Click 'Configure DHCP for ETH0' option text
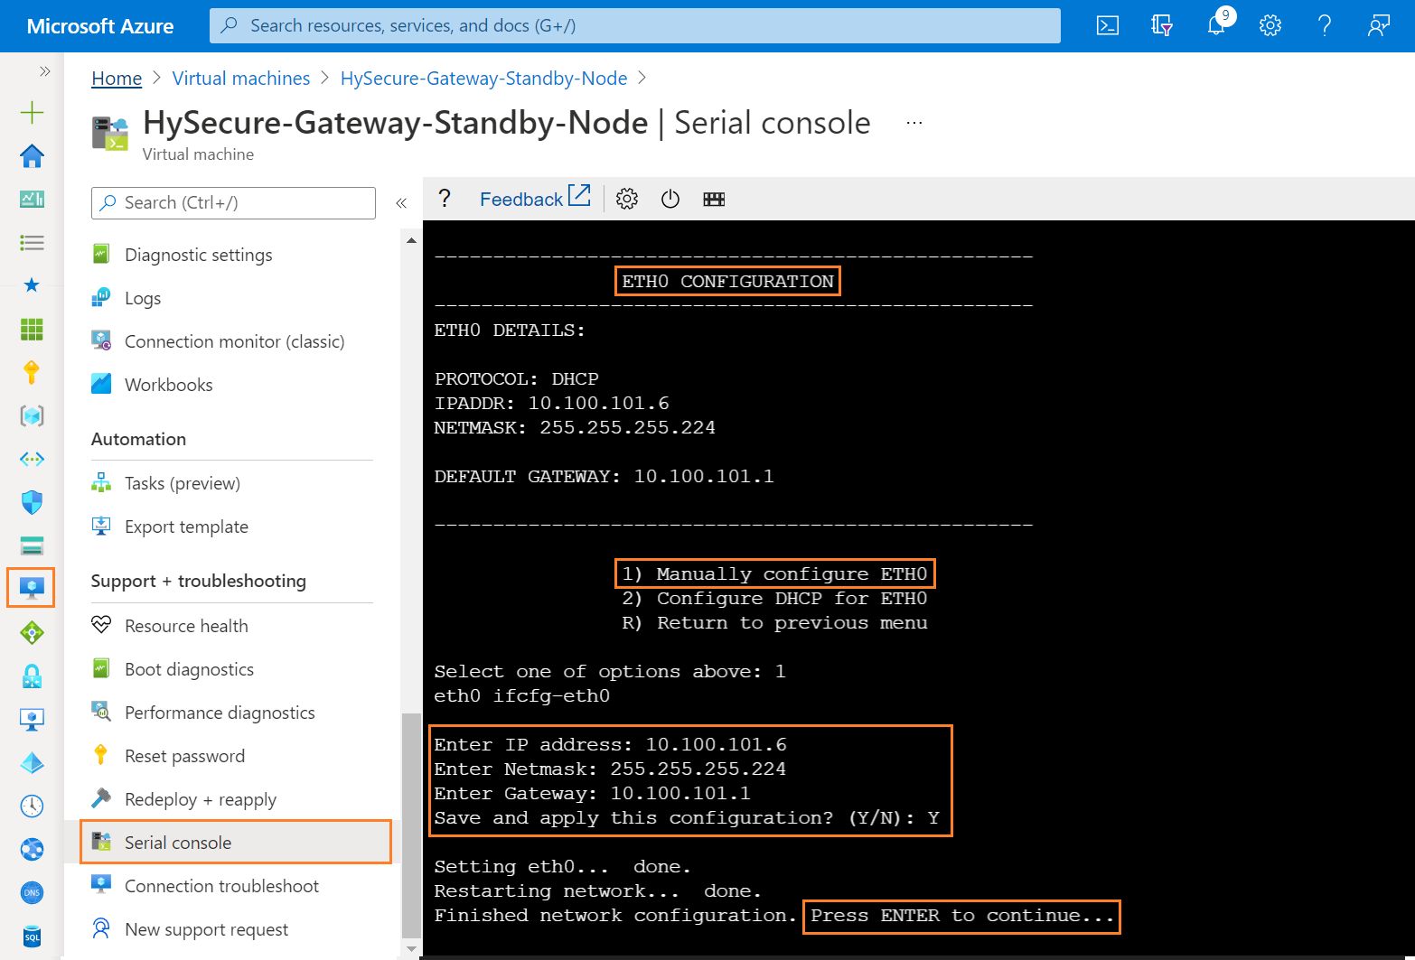Screen dimensions: 1415x960 (792, 599)
